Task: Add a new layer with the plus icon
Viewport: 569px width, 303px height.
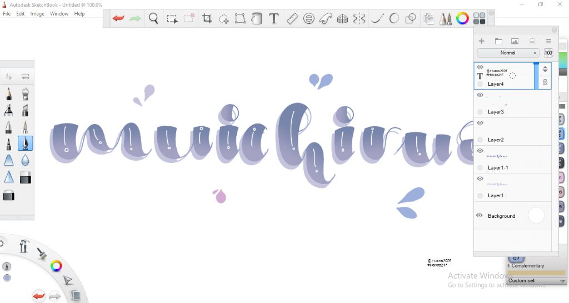Action: tap(482, 41)
